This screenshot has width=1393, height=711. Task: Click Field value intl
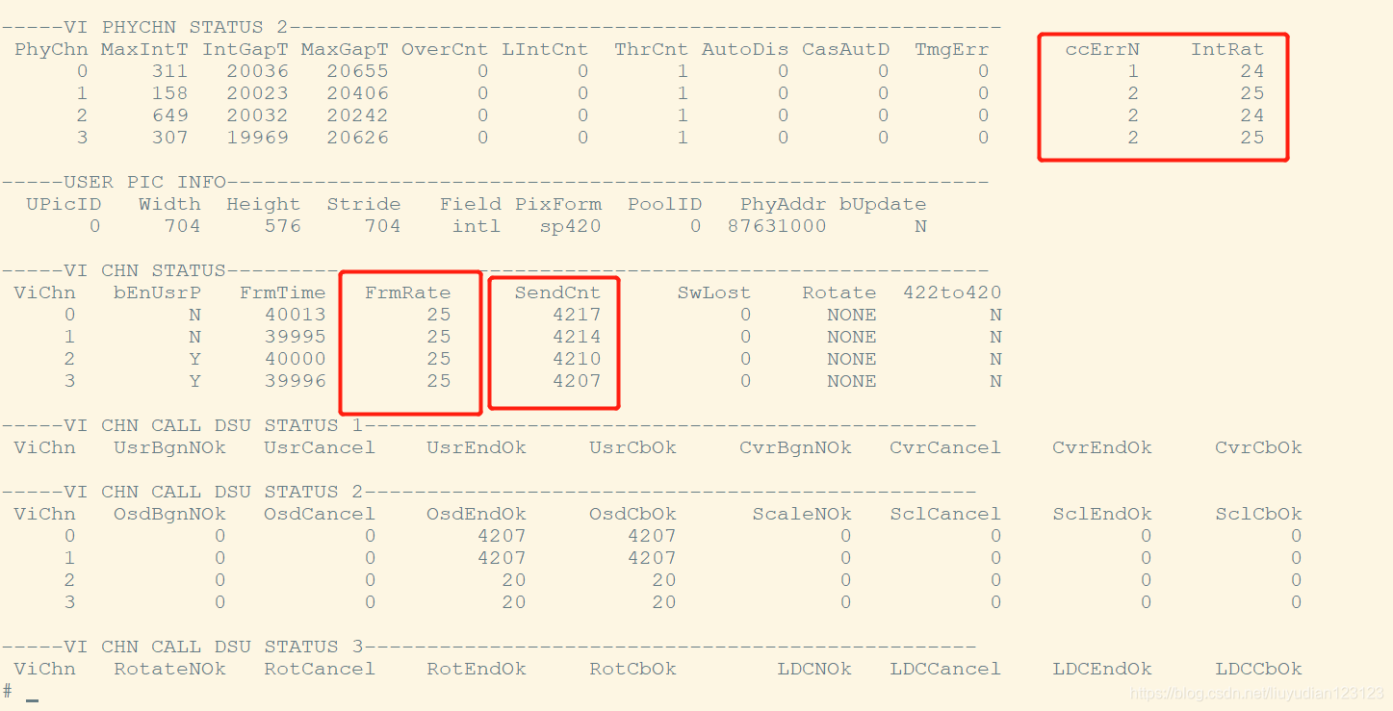[477, 226]
